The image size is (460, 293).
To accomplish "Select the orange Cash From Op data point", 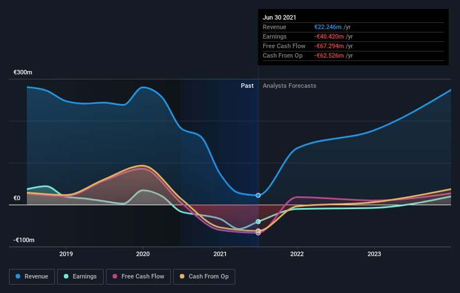I will (x=258, y=231).
